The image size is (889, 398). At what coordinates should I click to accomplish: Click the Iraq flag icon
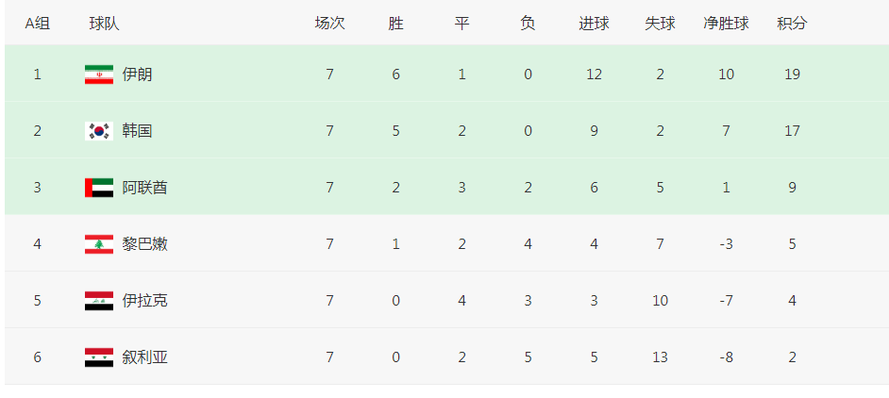click(98, 301)
